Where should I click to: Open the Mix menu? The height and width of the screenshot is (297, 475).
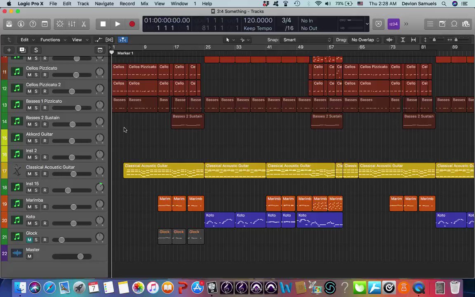144,4
